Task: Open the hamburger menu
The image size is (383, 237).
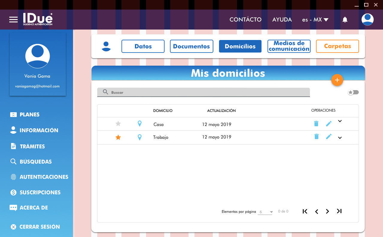Action: (13, 20)
